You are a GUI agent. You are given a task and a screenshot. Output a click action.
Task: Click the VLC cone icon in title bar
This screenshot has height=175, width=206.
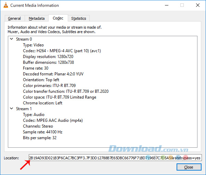tap(5, 5)
